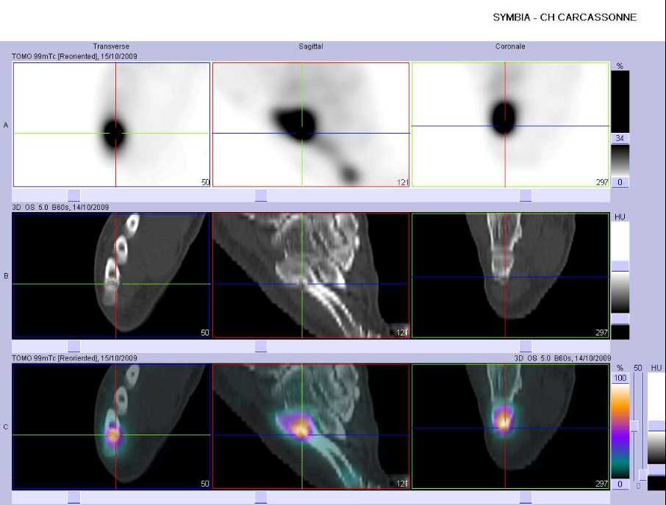
Task: Click slice slider thumb under row C transverse
Action: (x=74, y=498)
